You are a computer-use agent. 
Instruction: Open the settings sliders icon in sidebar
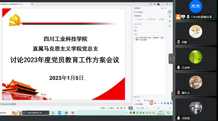click(x=170, y=26)
